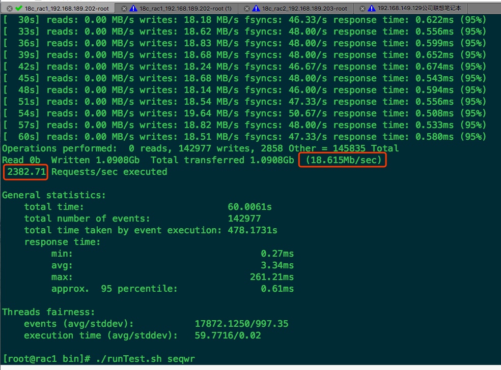Click the green checkmark icon on active rac1 tab
The width and height of the screenshot is (501, 370).
[x=19, y=8]
